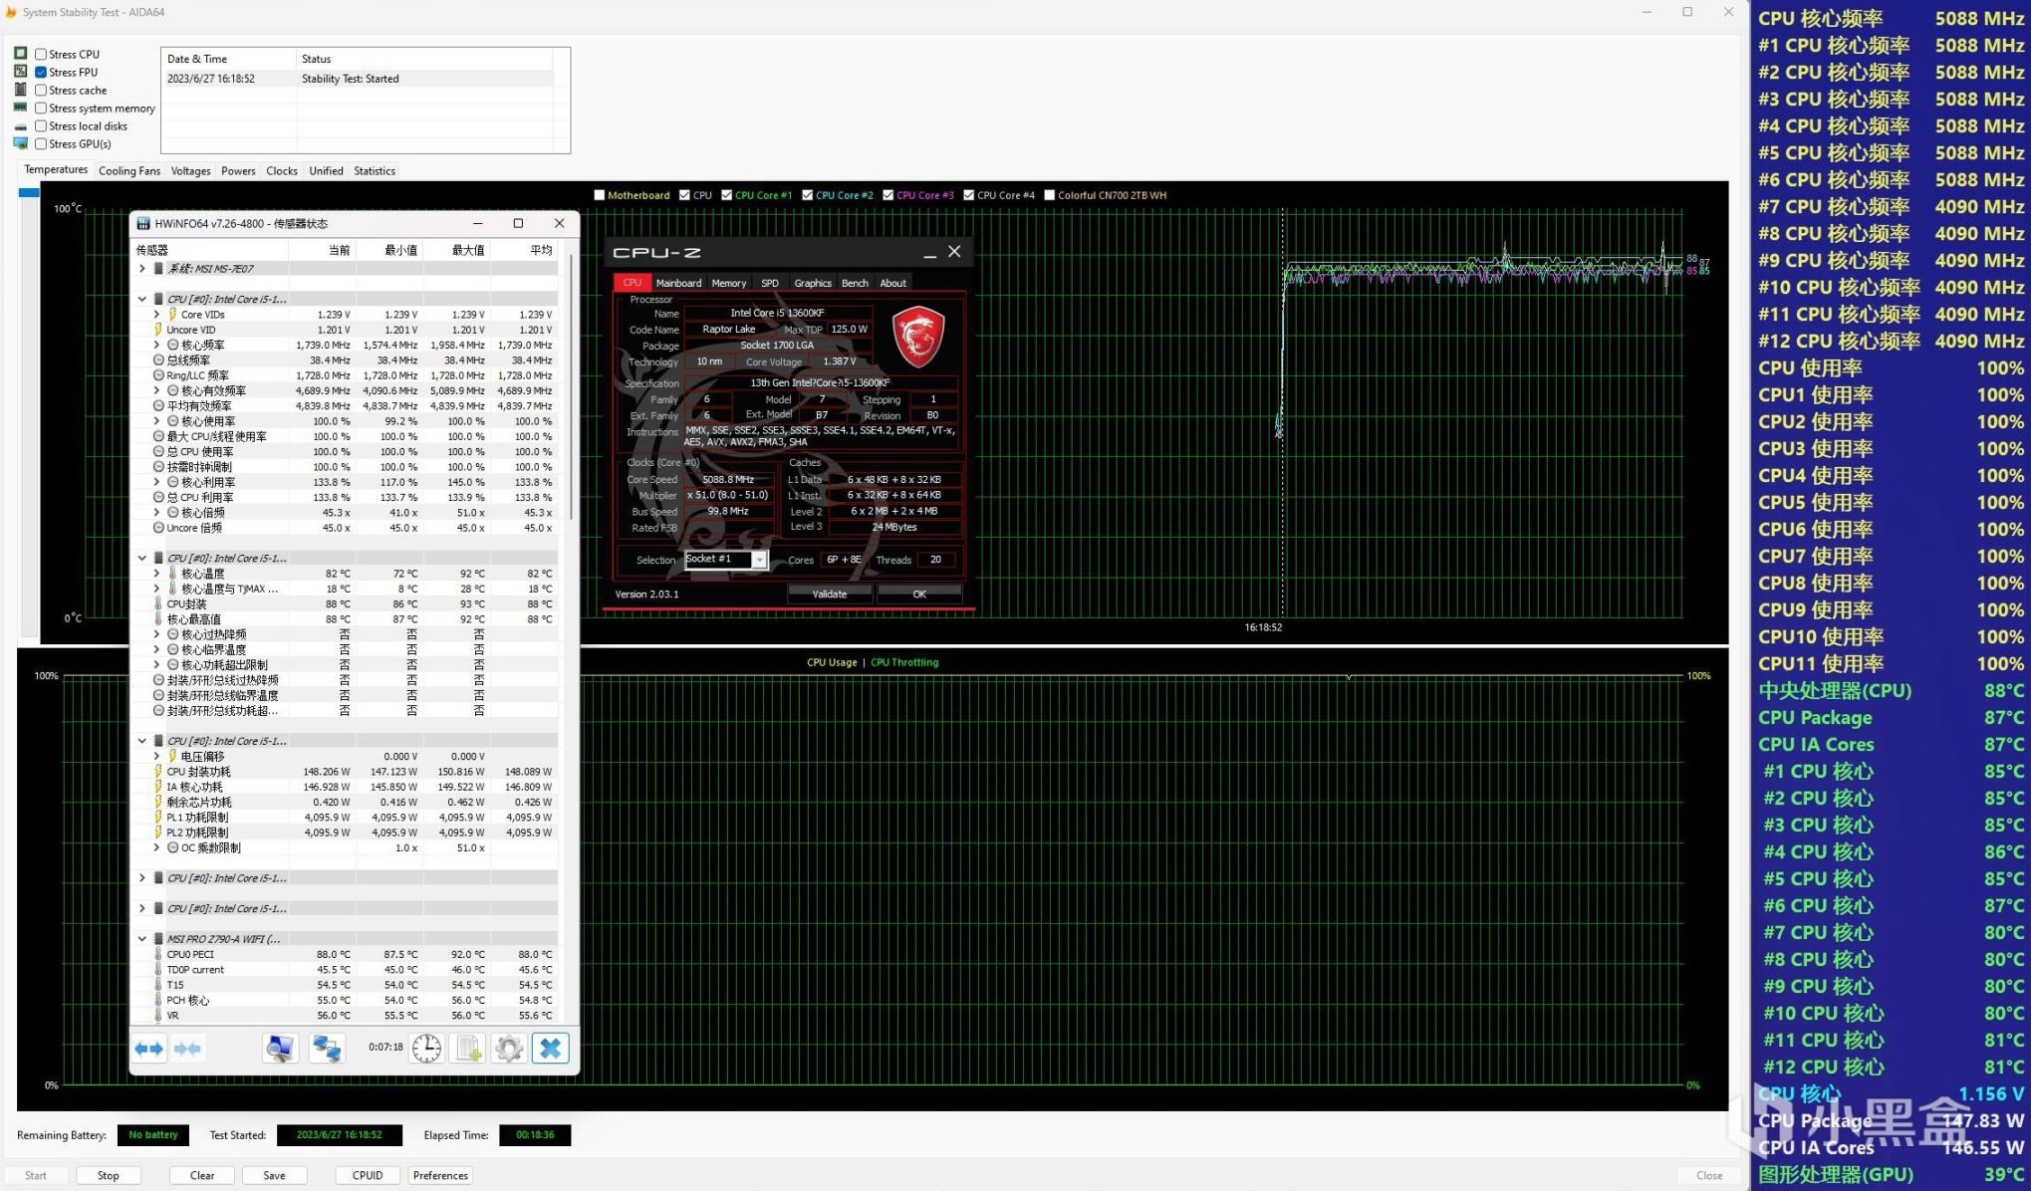Expand the MSI MS-7E07 system tree node
The width and height of the screenshot is (2031, 1191).
pos(142,269)
